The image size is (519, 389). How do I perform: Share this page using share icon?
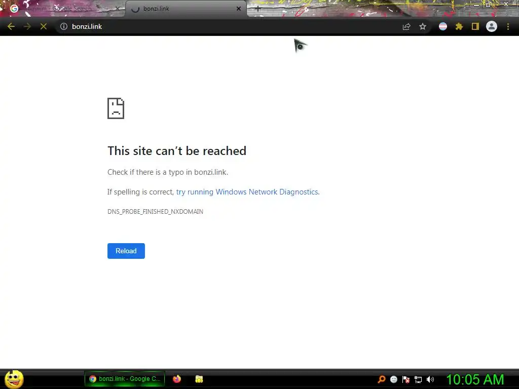click(406, 26)
